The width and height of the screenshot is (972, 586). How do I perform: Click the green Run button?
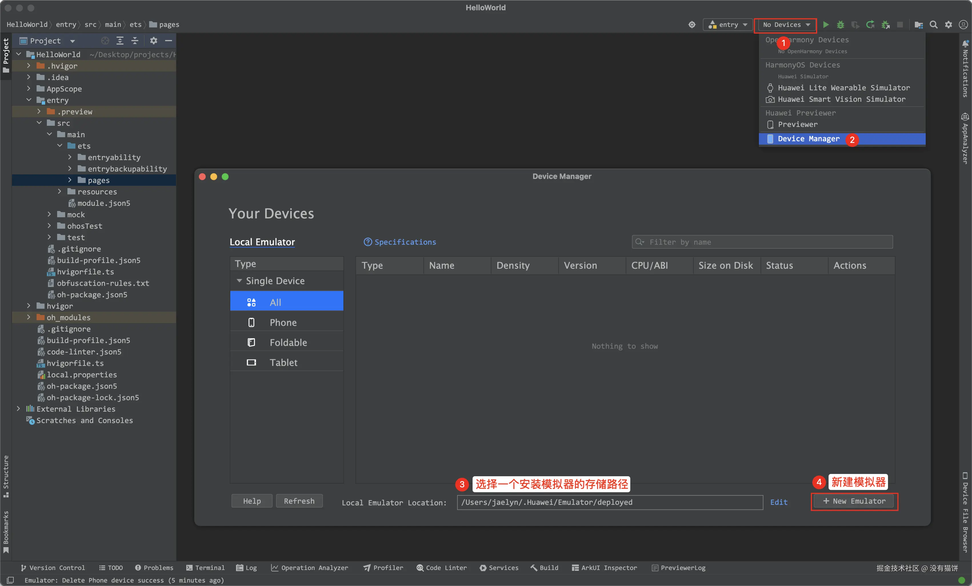(826, 25)
